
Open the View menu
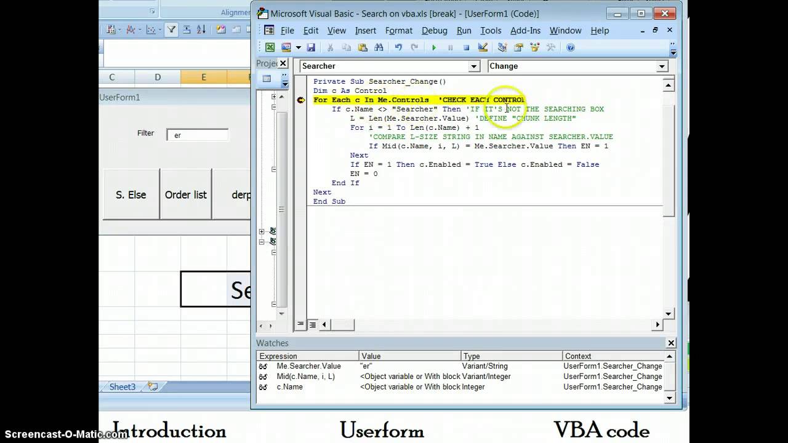pos(337,30)
